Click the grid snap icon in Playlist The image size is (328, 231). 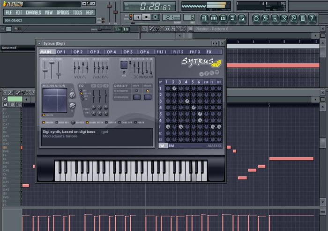tap(191, 29)
